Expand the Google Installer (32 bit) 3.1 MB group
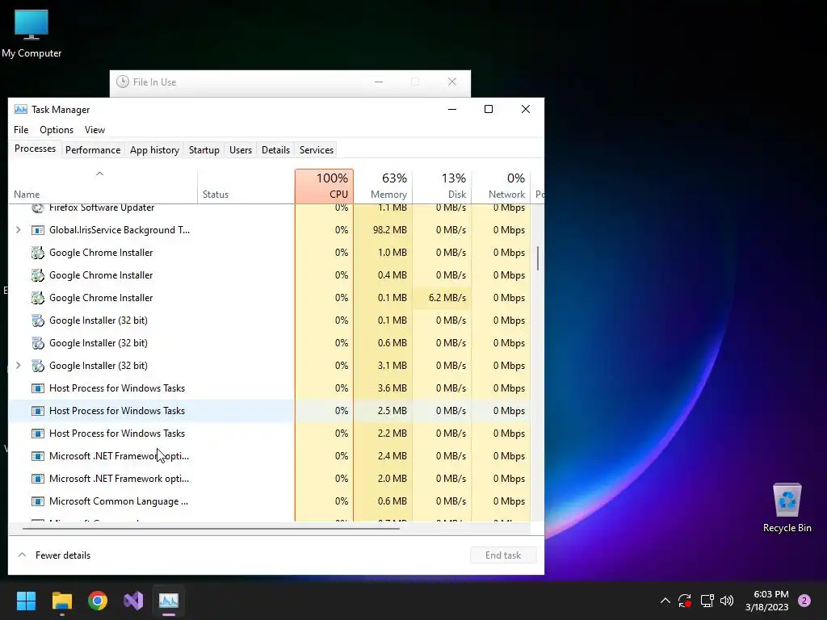827x620 pixels. [x=19, y=366]
